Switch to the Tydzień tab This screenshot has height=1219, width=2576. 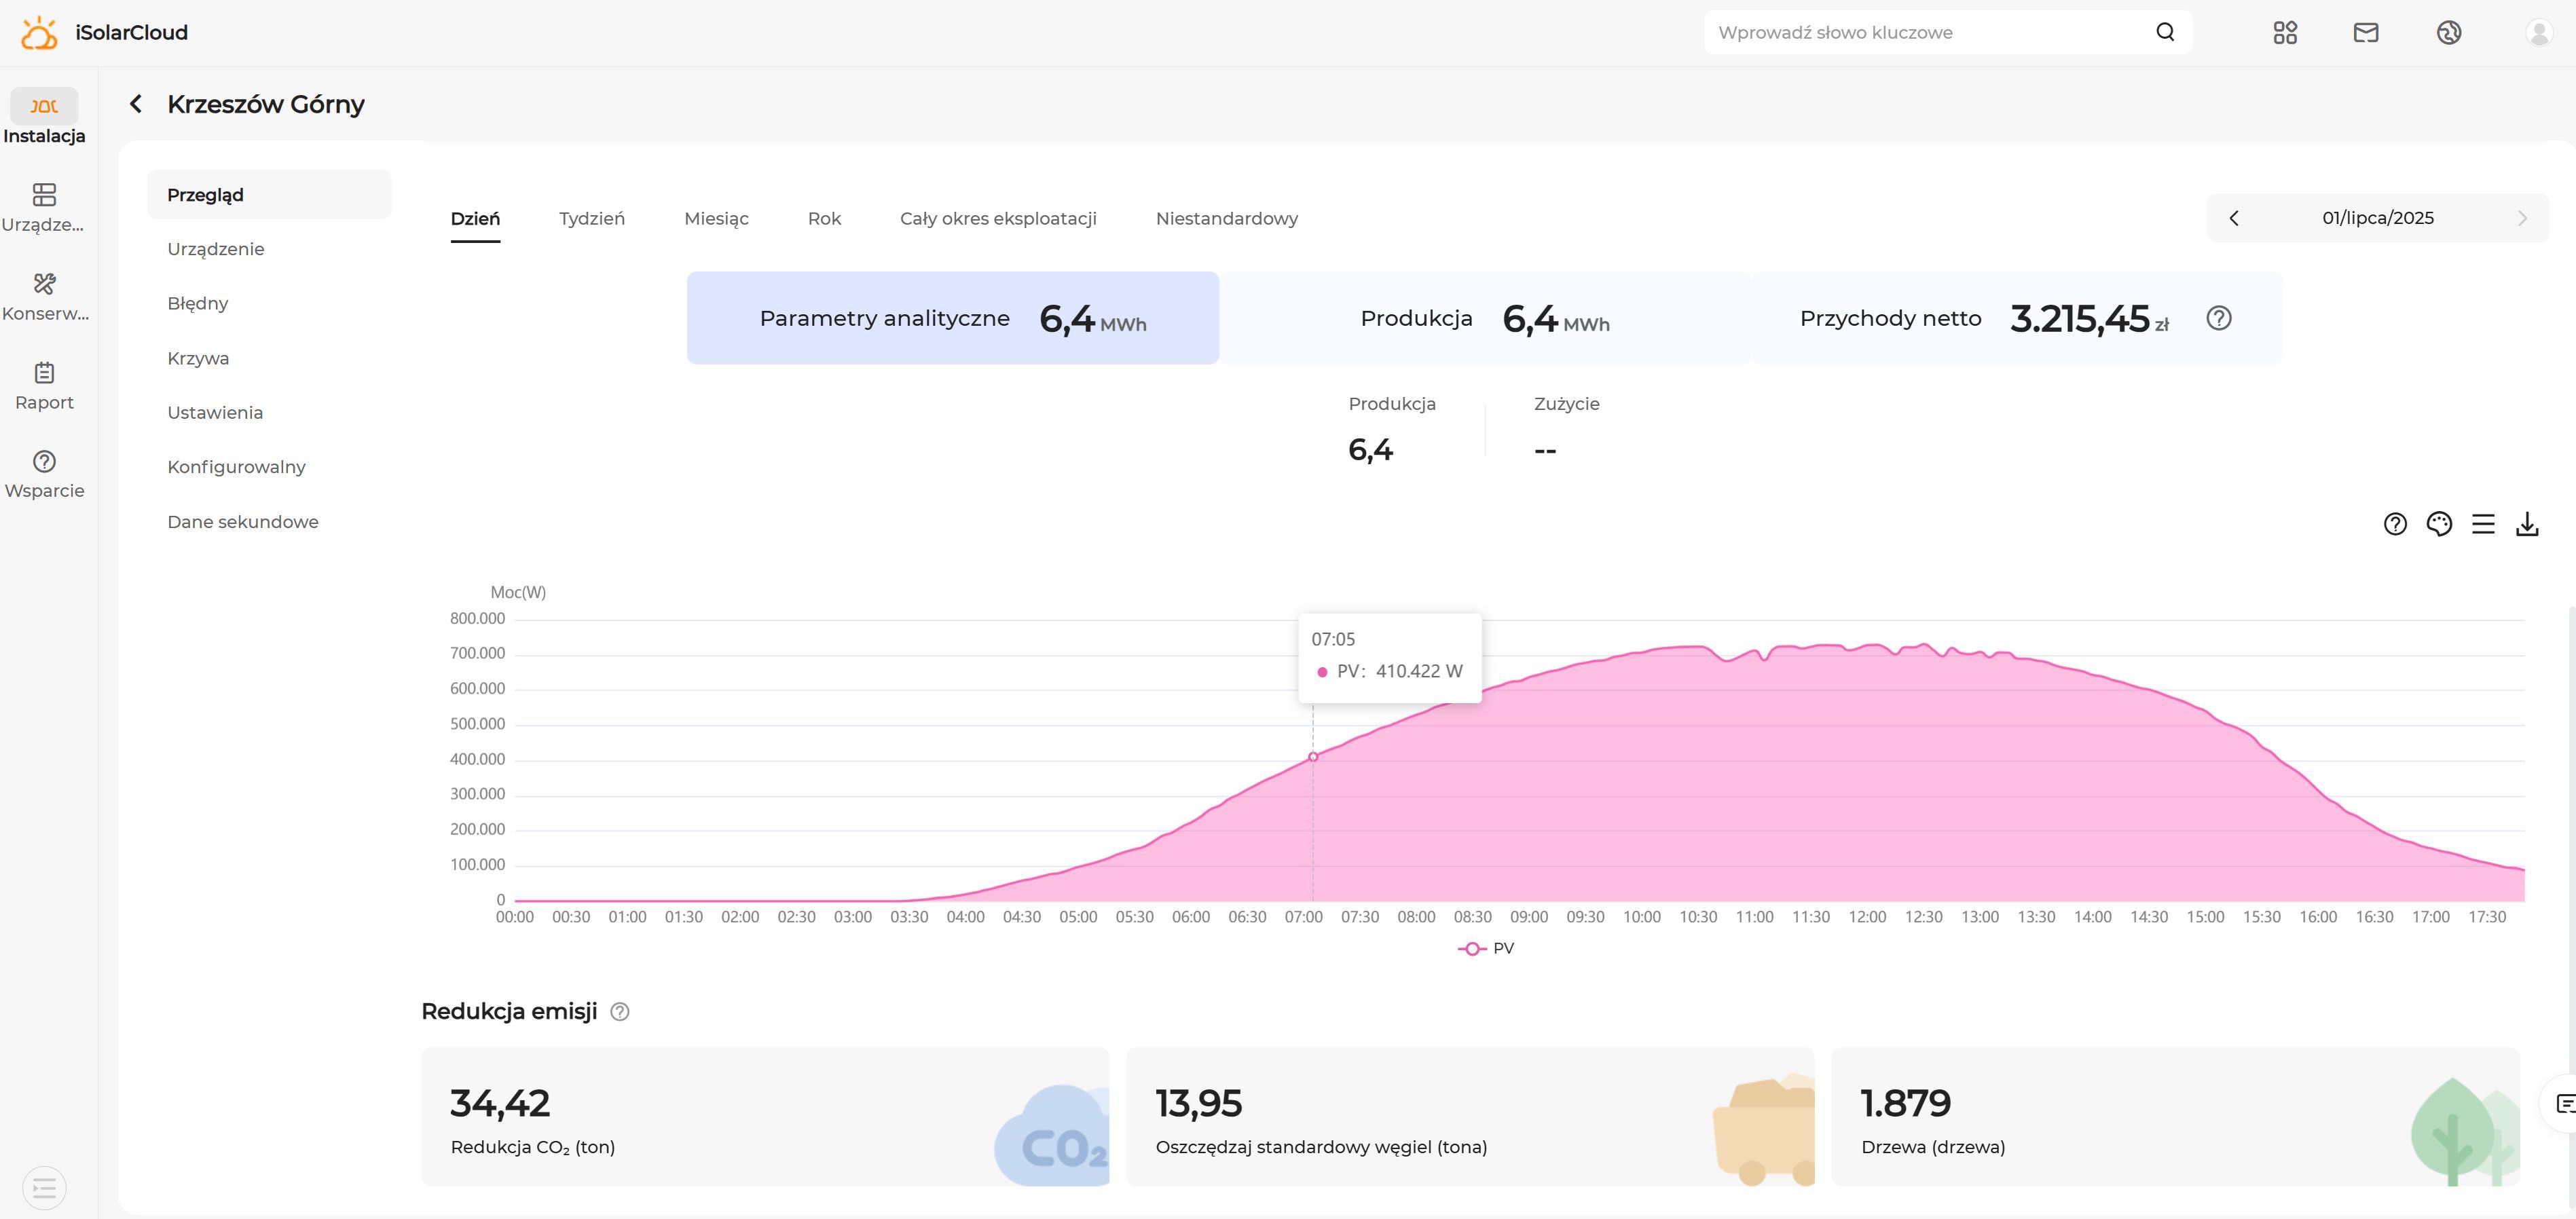[592, 218]
